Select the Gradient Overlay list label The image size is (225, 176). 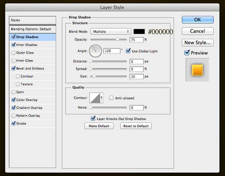tap(29, 108)
